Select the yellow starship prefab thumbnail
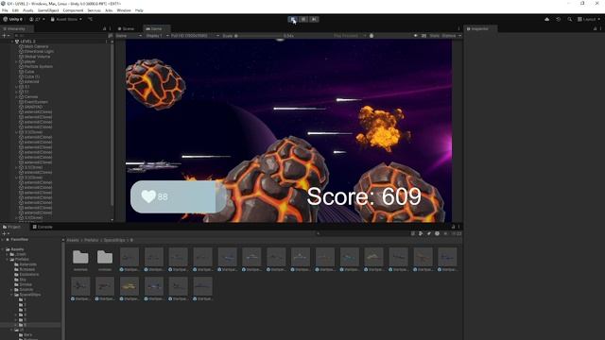605x340 pixels. [130, 286]
